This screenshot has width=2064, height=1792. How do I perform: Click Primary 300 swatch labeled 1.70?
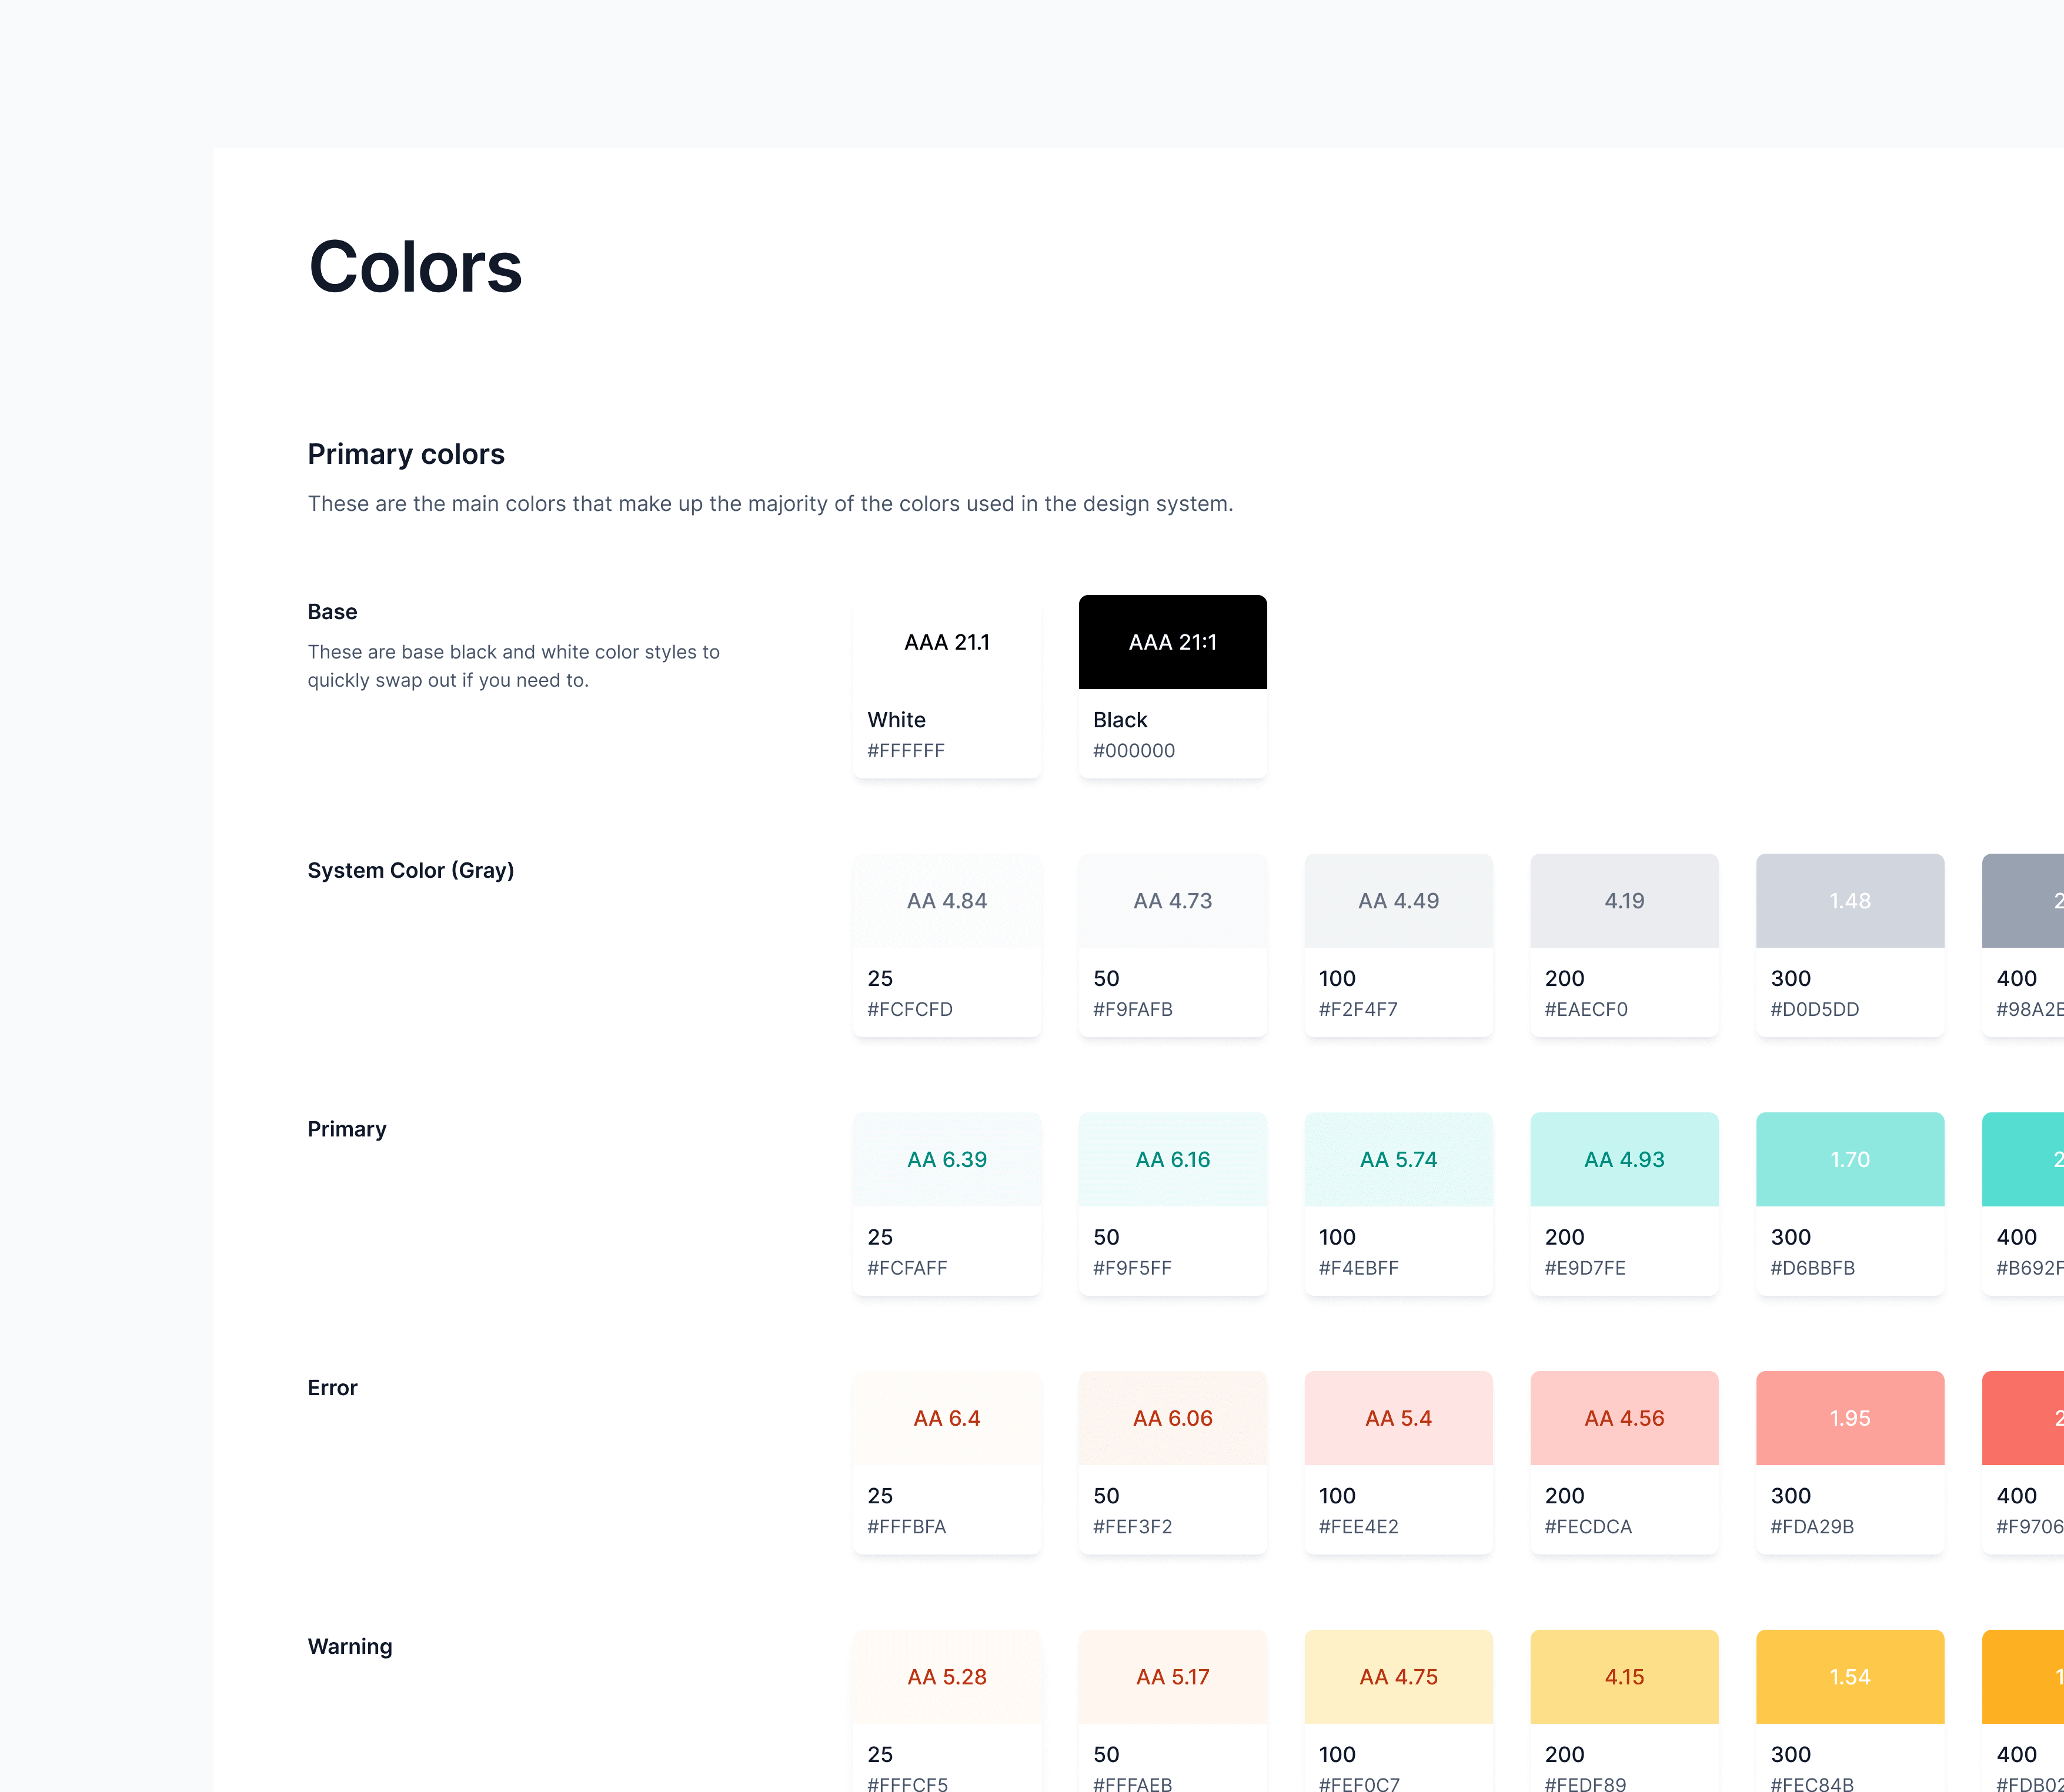pyautogui.click(x=1850, y=1160)
